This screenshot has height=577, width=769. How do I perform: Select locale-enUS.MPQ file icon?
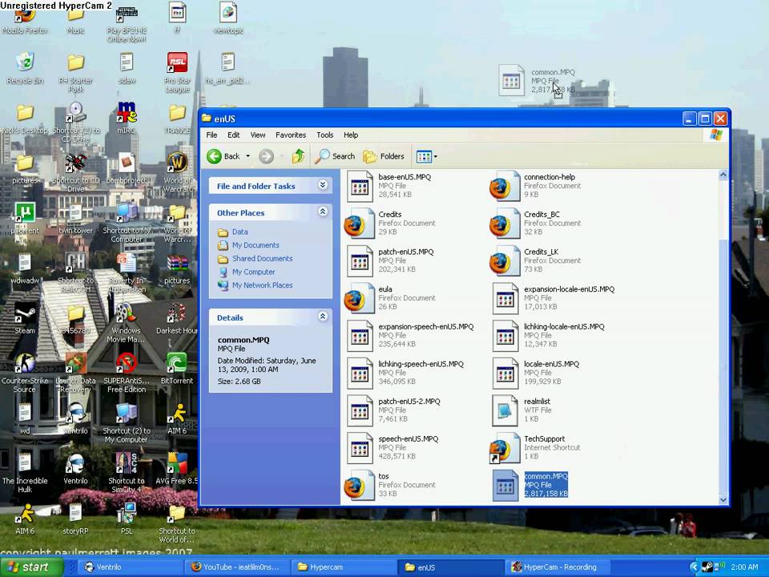(505, 373)
